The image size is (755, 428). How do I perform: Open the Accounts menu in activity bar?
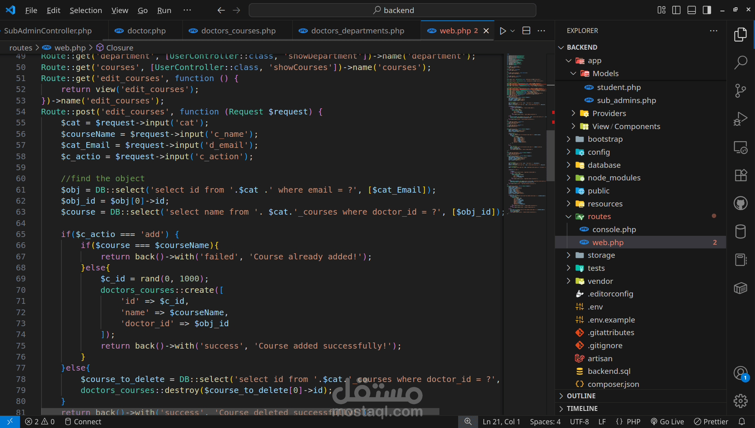(740, 373)
